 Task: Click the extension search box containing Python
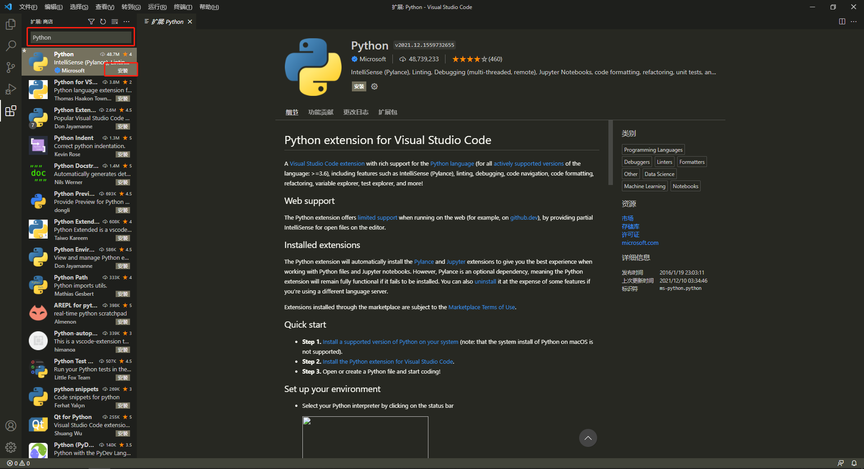[x=81, y=37]
